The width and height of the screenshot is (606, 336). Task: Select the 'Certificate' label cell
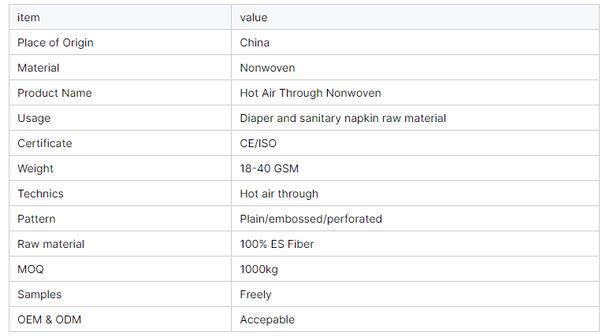click(45, 143)
